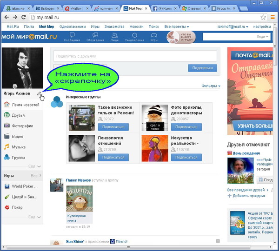Reload the page with refresh icon
This screenshot has width=279, height=251.
24,17
